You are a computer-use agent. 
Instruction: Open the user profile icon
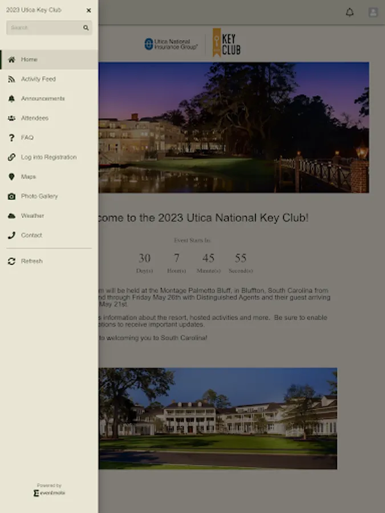[x=373, y=13]
